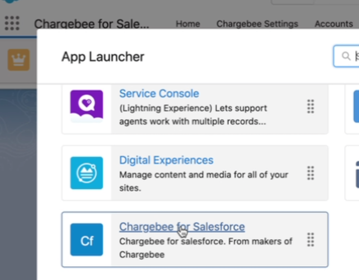Click the Digital Experiences app icon
The height and width of the screenshot is (280, 359).
(87, 173)
